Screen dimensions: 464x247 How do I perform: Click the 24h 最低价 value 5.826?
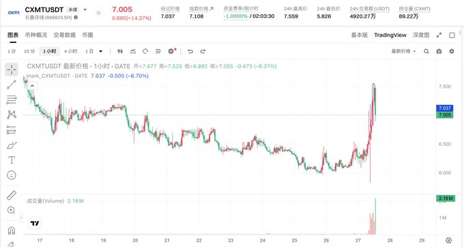pos(324,16)
